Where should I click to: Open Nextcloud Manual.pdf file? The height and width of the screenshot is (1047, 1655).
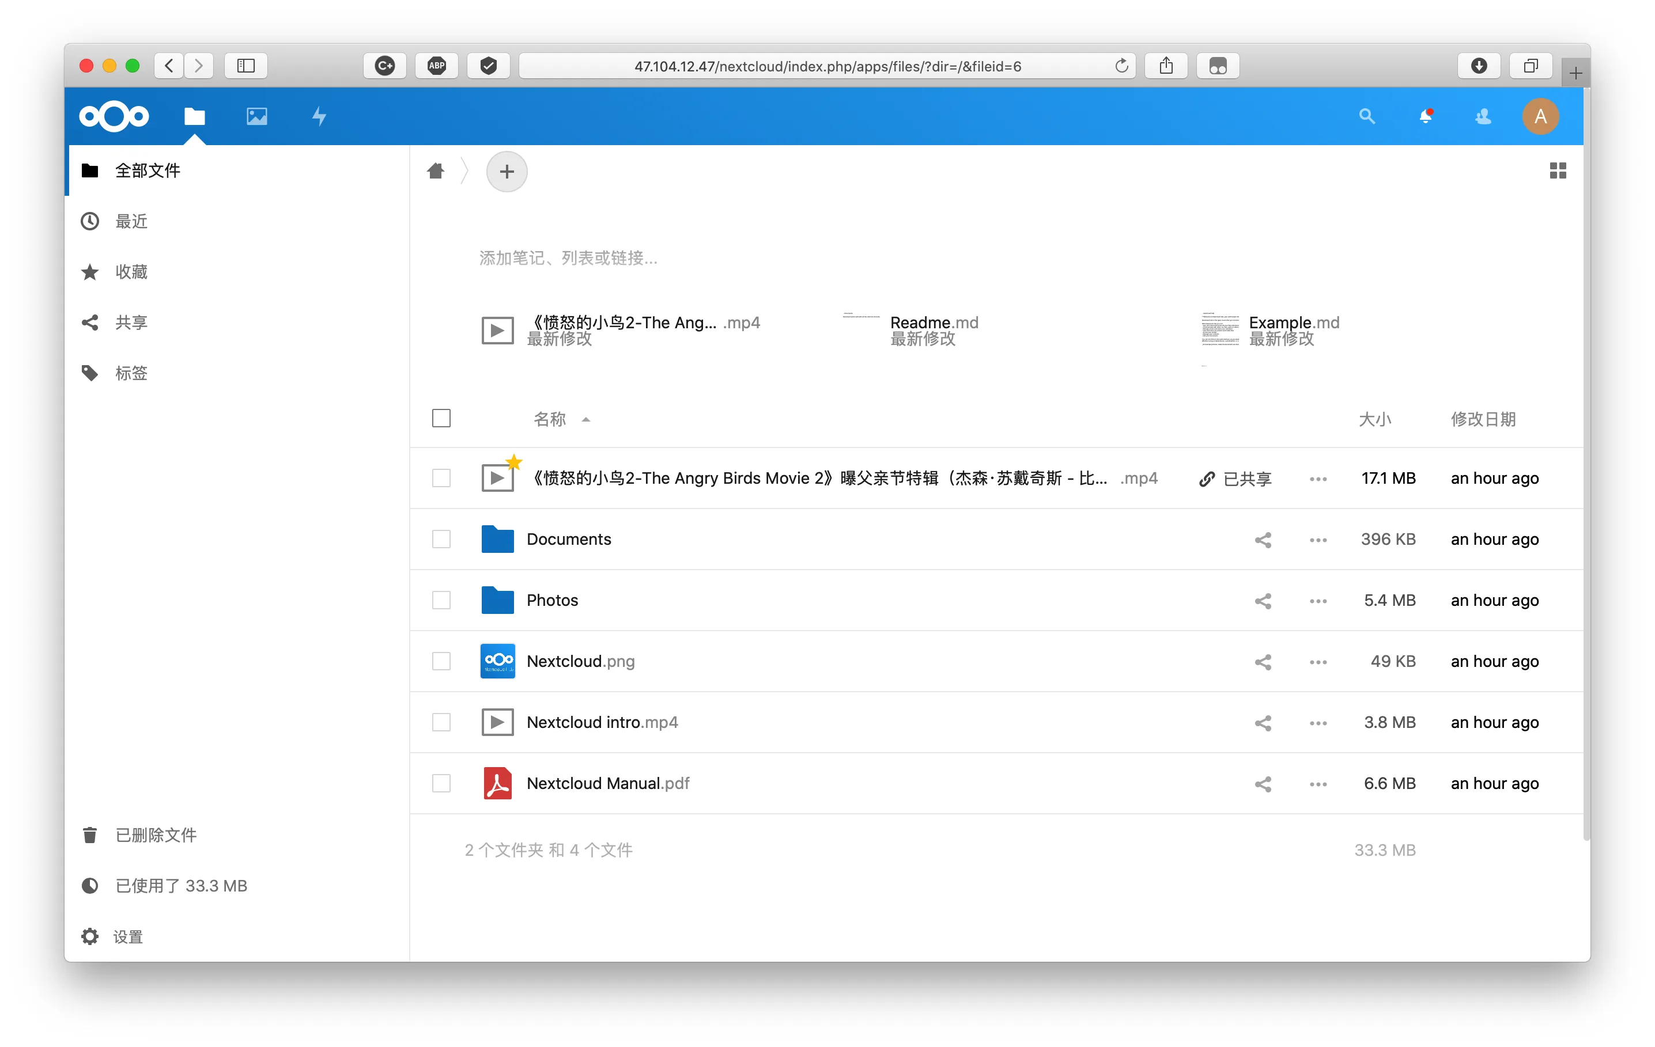[609, 783]
